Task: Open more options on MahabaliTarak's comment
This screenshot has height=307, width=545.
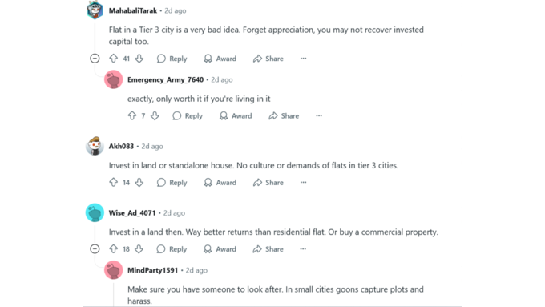Action: point(304,59)
